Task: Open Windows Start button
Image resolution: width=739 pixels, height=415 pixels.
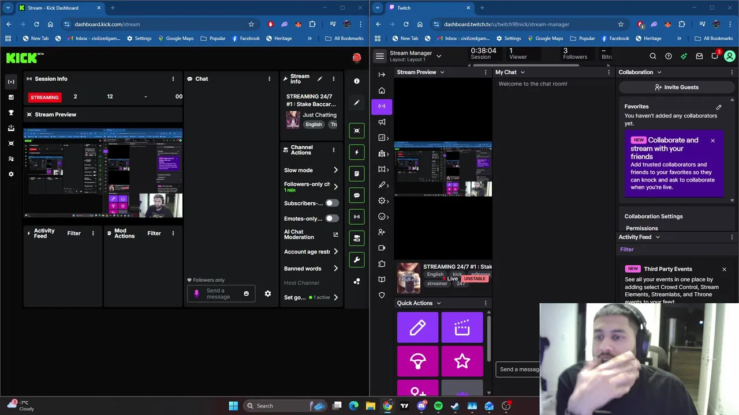Action: point(233,406)
